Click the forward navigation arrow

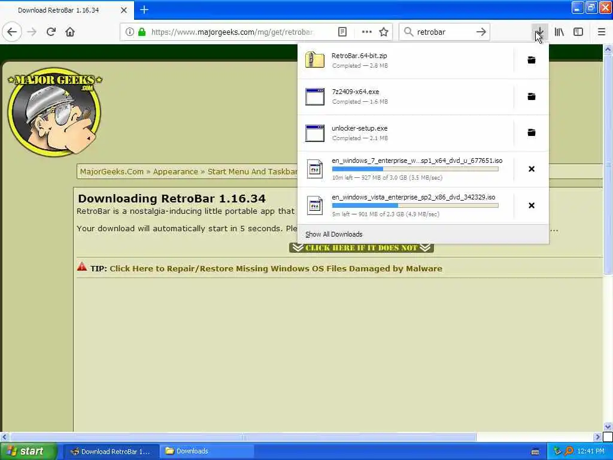coord(32,32)
